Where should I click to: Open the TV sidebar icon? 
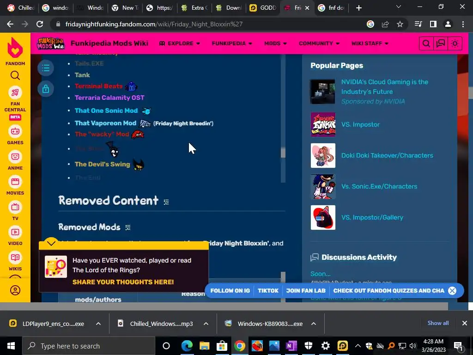point(15,207)
